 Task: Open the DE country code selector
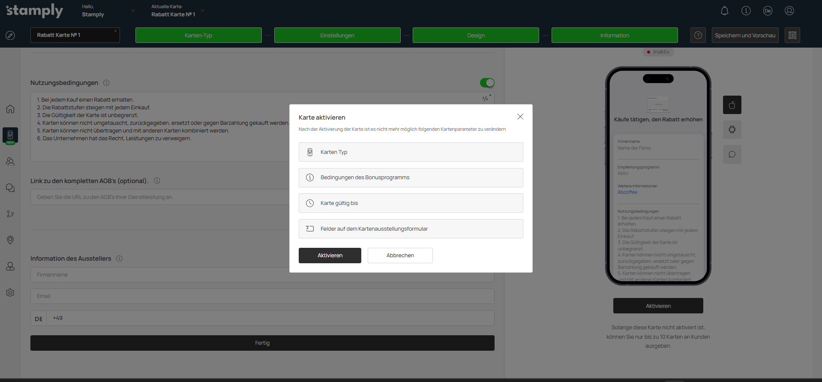tap(39, 319)
